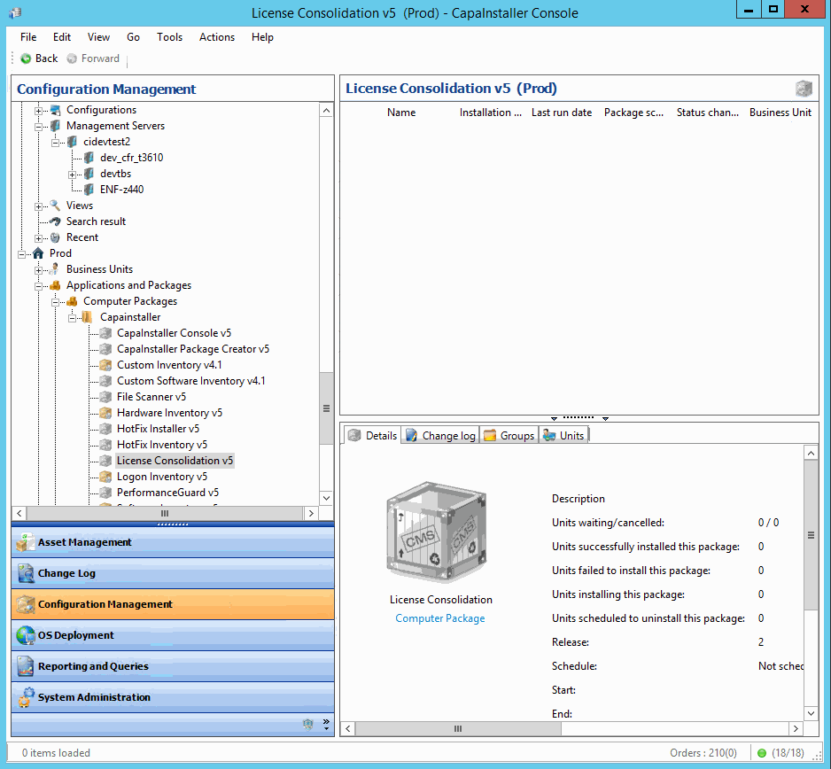
Task: Expand the devtbs node
Action: click(73, 175)
